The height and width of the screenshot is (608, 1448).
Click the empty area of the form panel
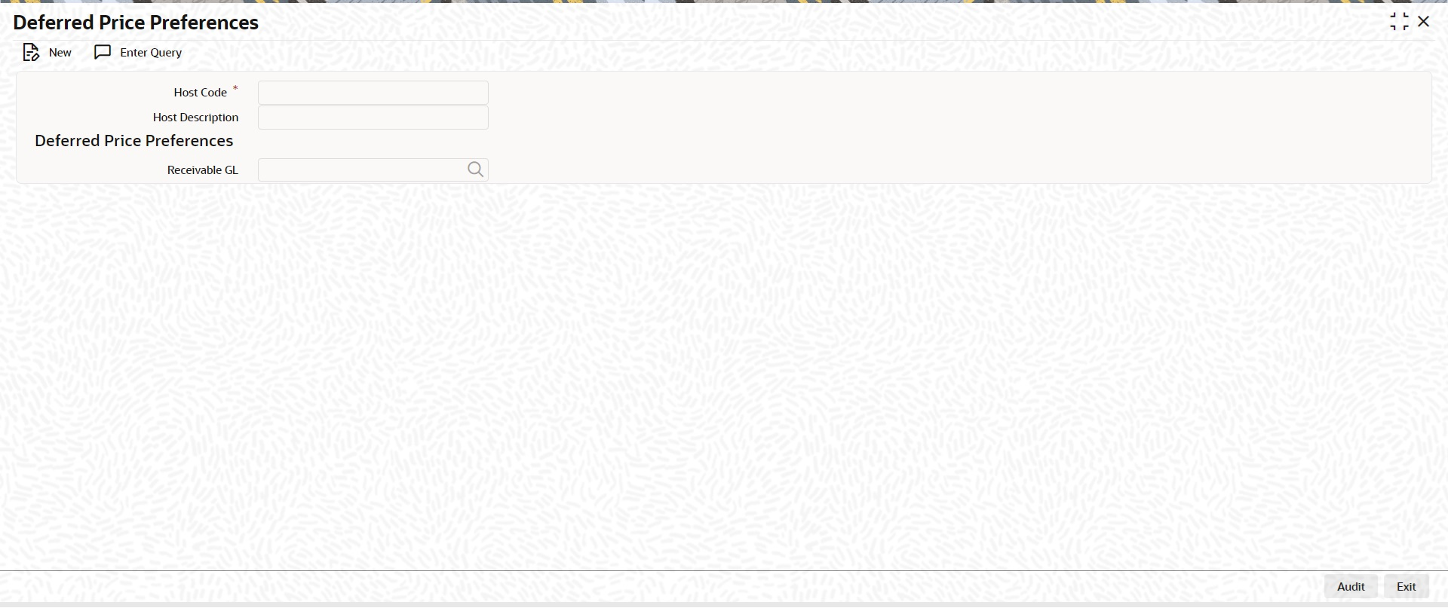[958, 128]
